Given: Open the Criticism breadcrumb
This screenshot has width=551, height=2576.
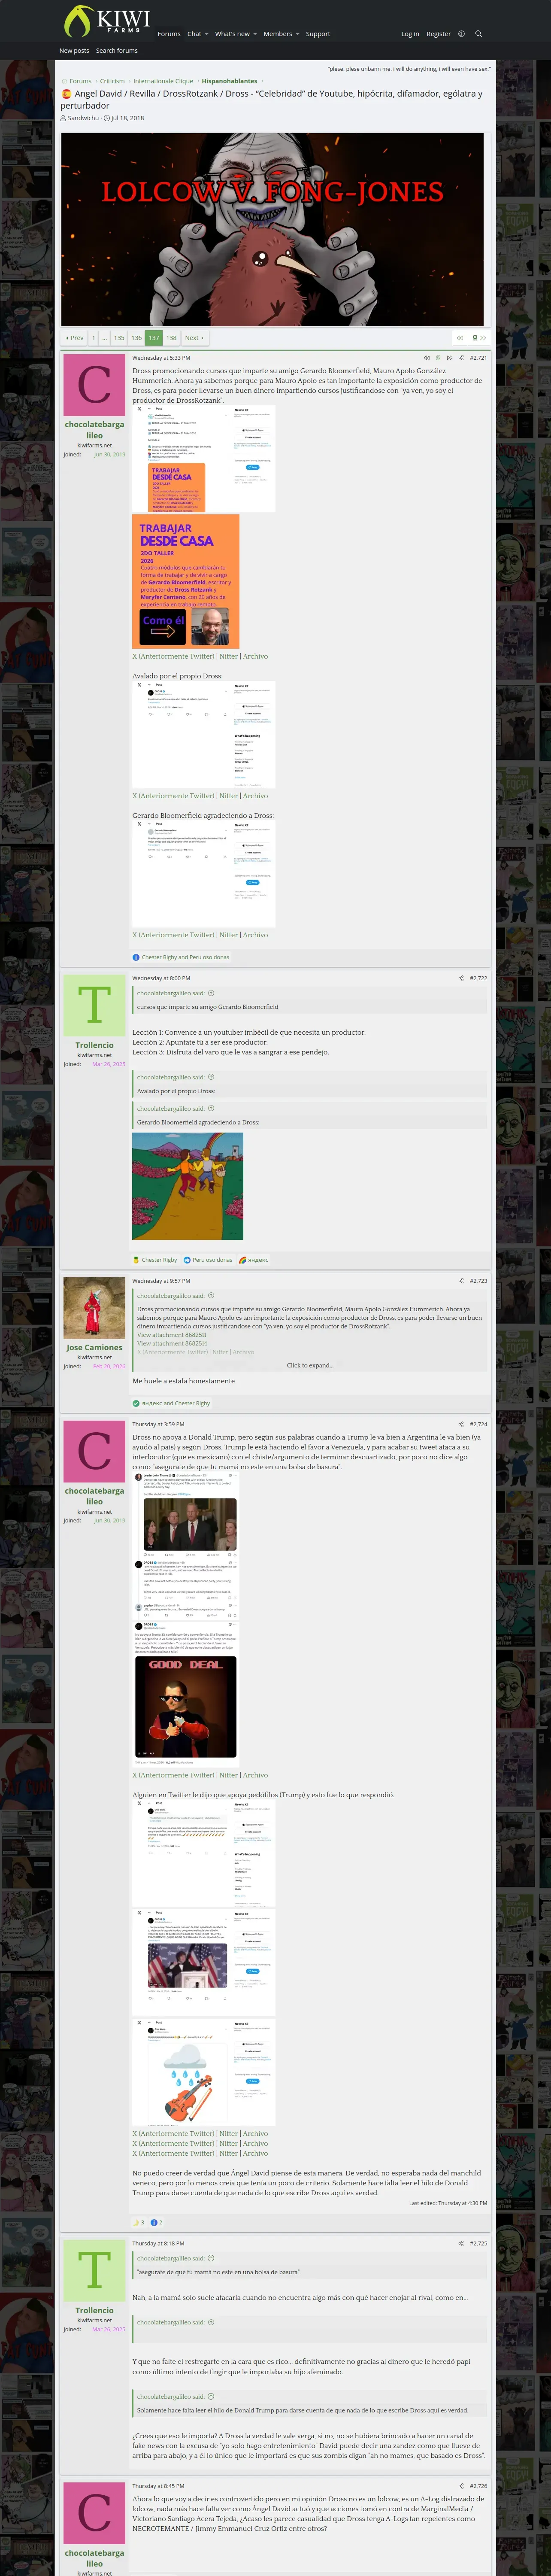Looking at the screenshot, I should pos(112,81).
